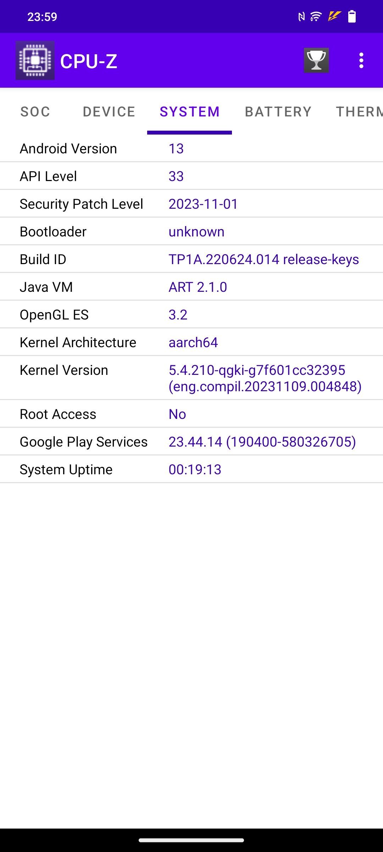Switch to the DEVICE tab
The image size is (383, 852).
point(109,112)
